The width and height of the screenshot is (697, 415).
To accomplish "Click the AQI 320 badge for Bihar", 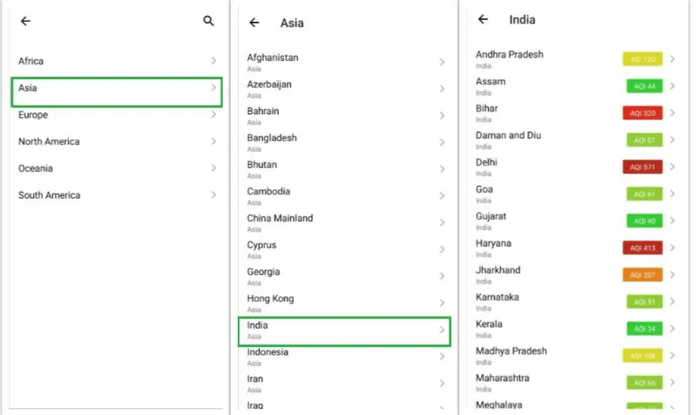I will [642, 113].
